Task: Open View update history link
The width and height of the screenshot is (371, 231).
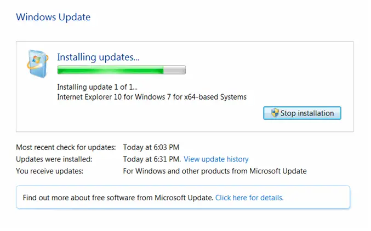Action: click(216, 159)
